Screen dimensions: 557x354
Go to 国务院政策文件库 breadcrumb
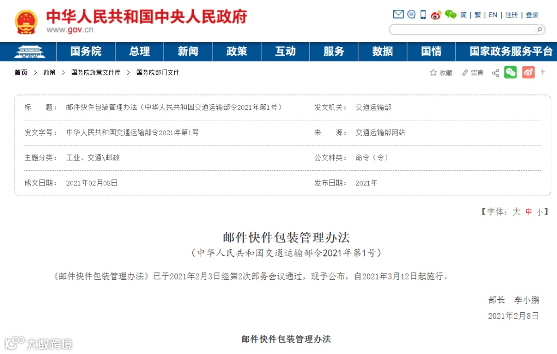pos(95,73)
